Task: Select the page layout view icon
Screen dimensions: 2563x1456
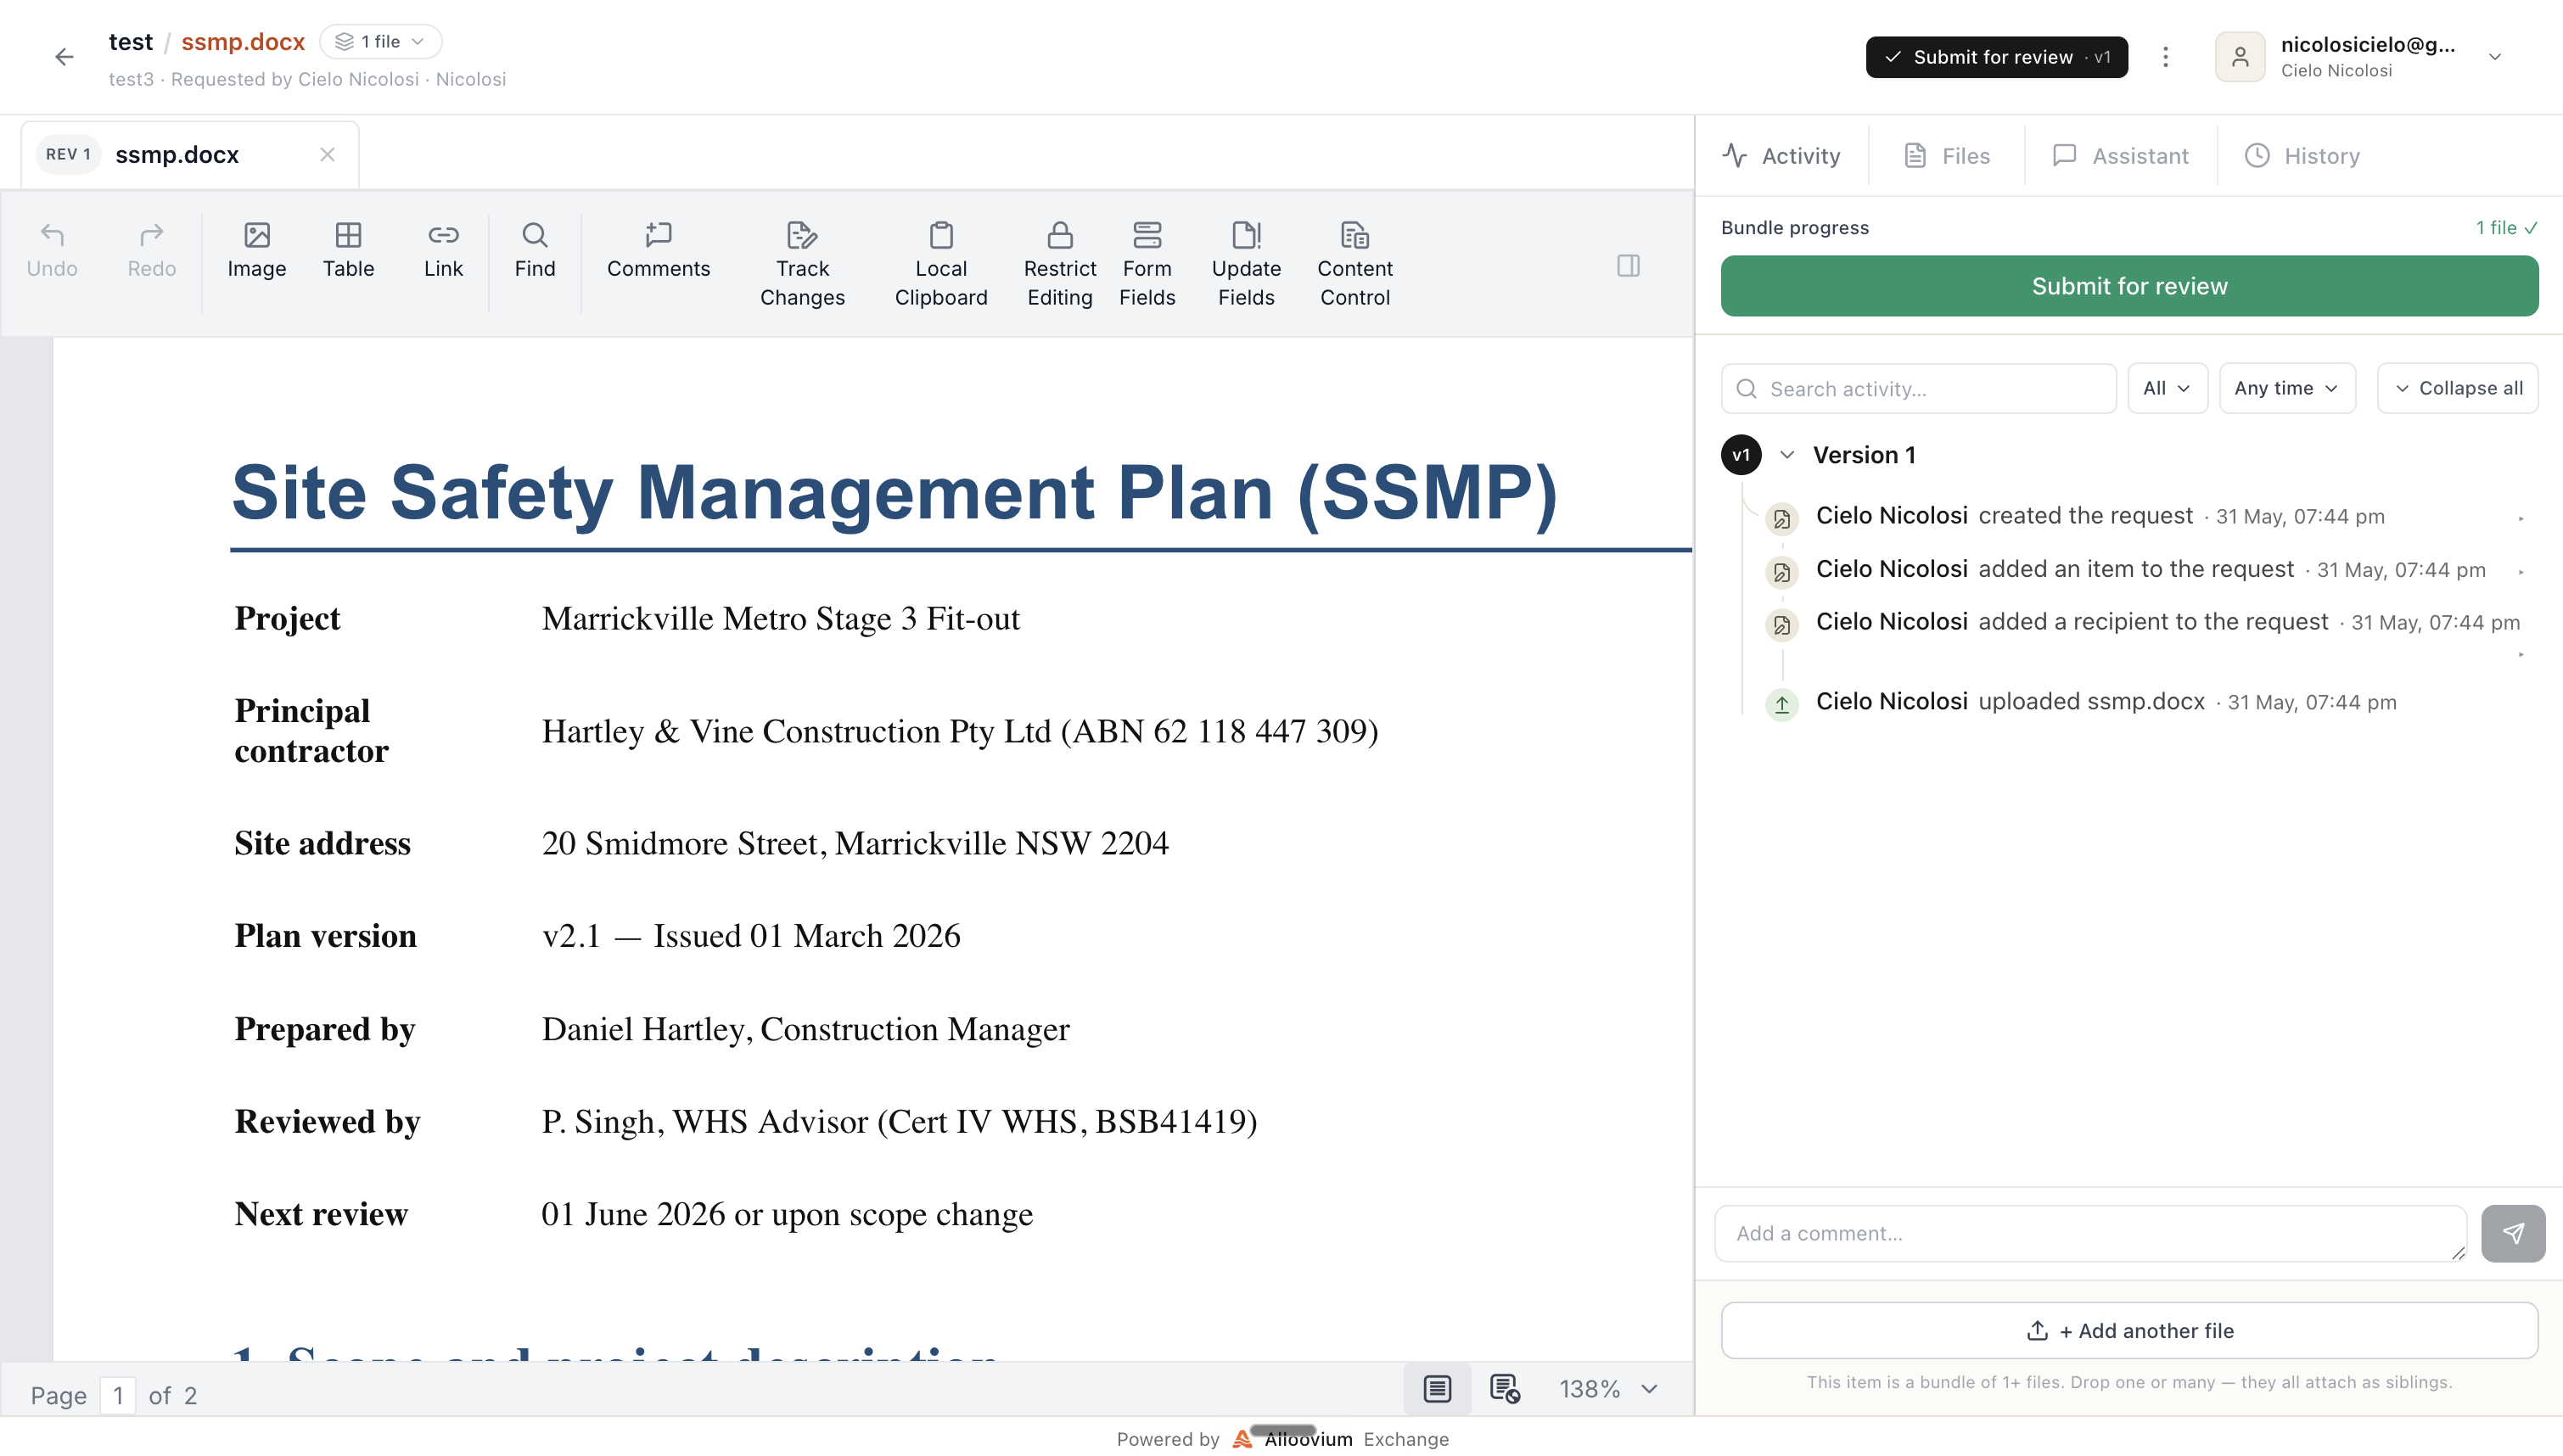Action: 1437,1389
